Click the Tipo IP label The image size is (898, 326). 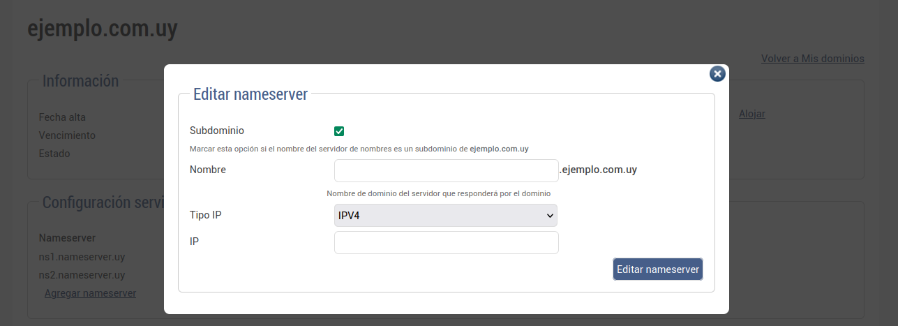pyautogui.click(x=206, y=215)
